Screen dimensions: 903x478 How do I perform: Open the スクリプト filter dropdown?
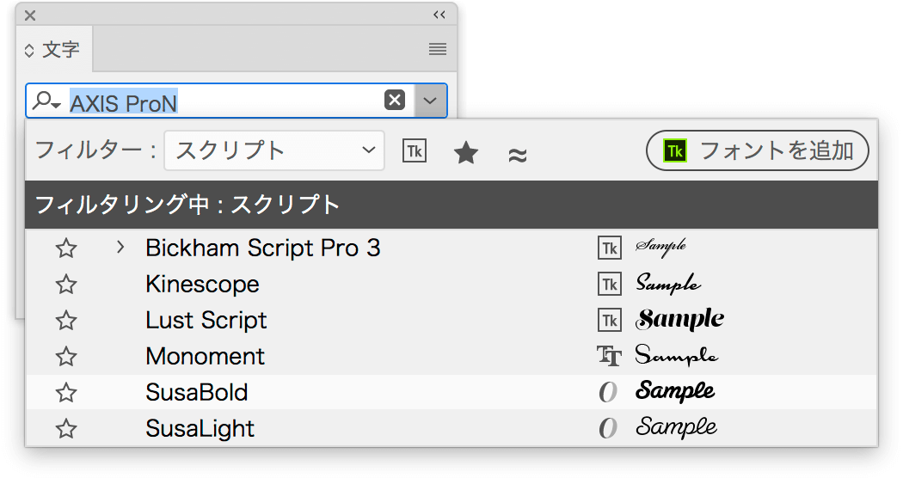(x=274, y=150)
